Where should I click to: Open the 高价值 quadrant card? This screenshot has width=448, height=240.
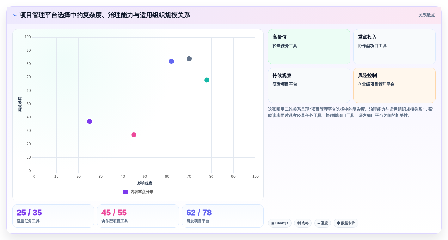(309, 47)
